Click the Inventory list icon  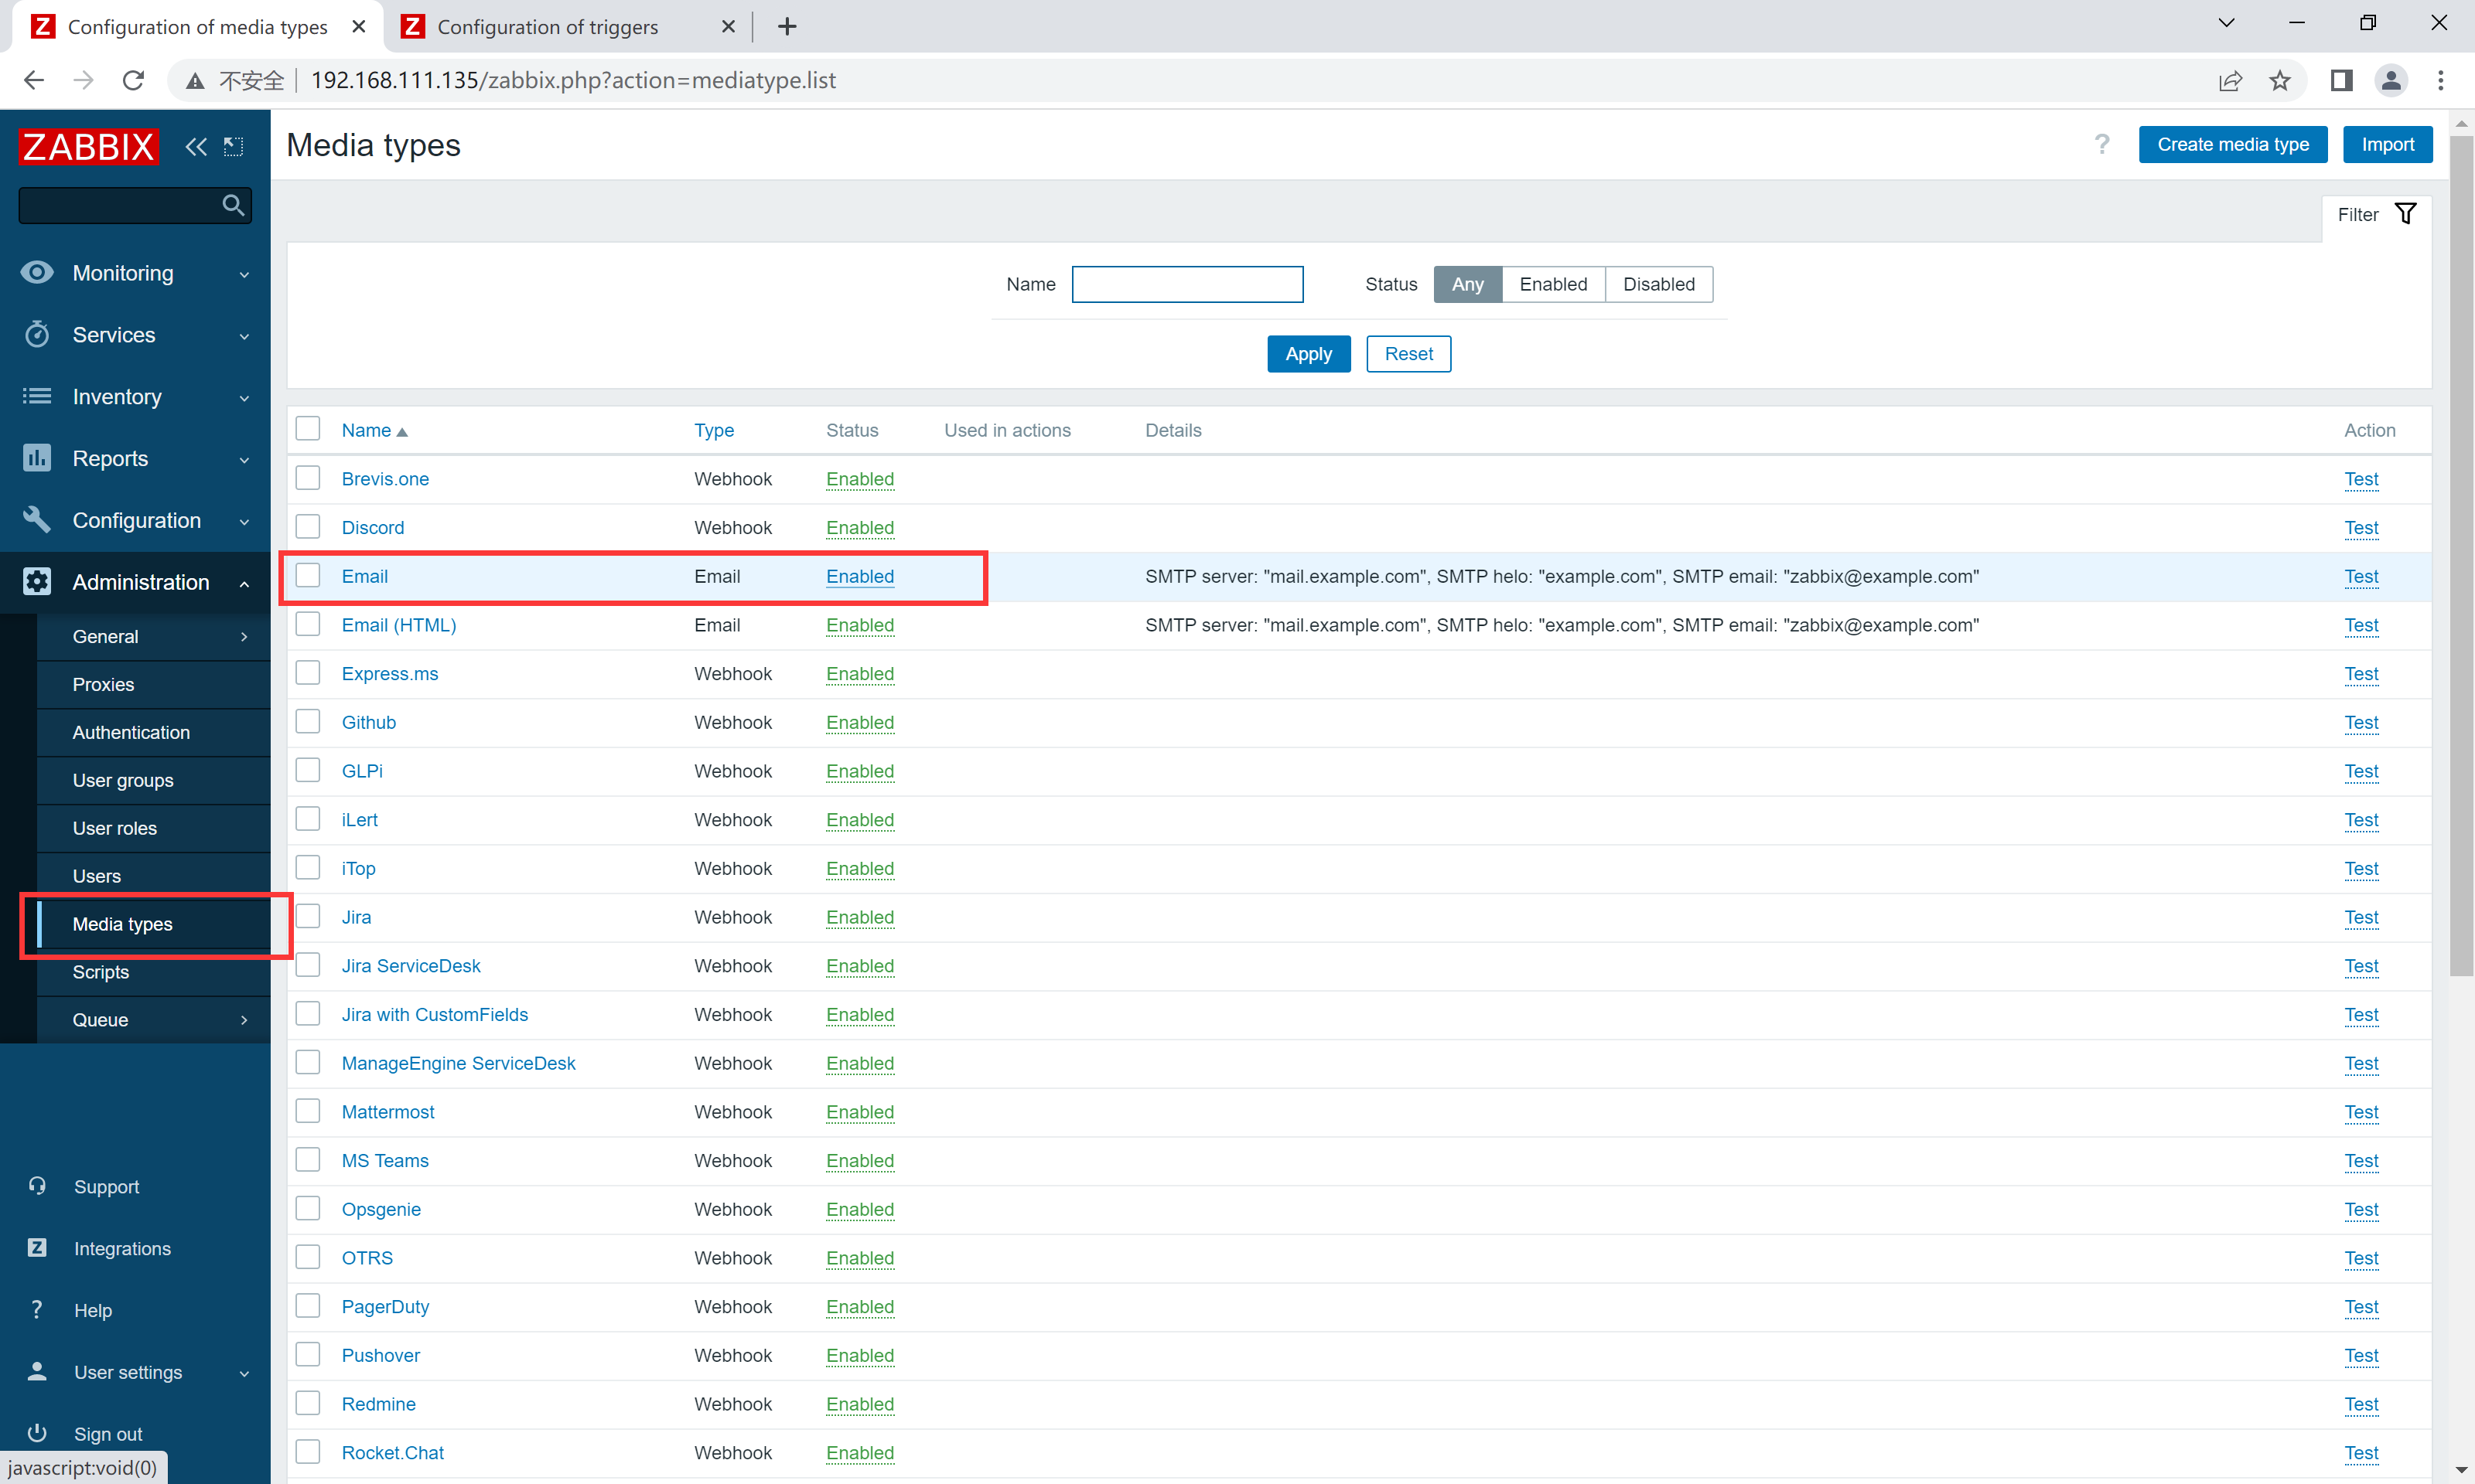tap(37, 396)
